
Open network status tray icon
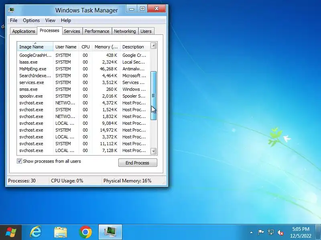(x=270, y=232)
